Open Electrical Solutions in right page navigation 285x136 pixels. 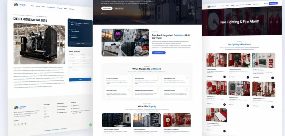coord(240,5)
